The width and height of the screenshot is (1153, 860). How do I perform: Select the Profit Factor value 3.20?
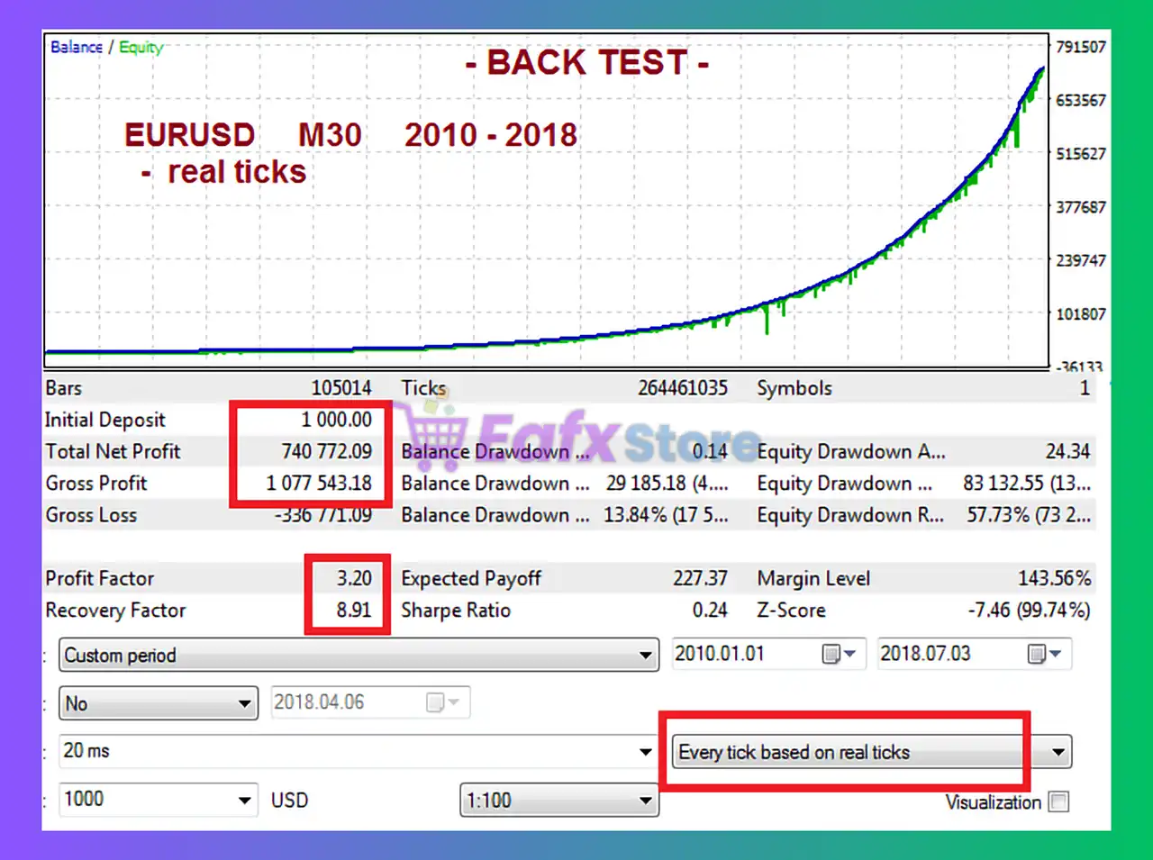(x=354, y=578)
